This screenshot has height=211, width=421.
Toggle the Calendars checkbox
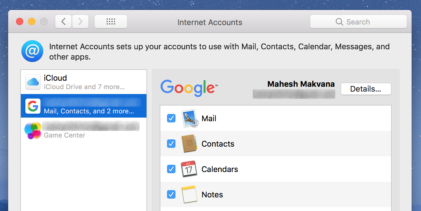tap(171, 169)
